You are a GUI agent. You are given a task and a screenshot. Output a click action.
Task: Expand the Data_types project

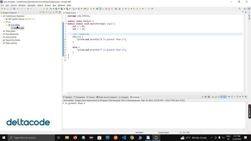click(x=2, y=31)
